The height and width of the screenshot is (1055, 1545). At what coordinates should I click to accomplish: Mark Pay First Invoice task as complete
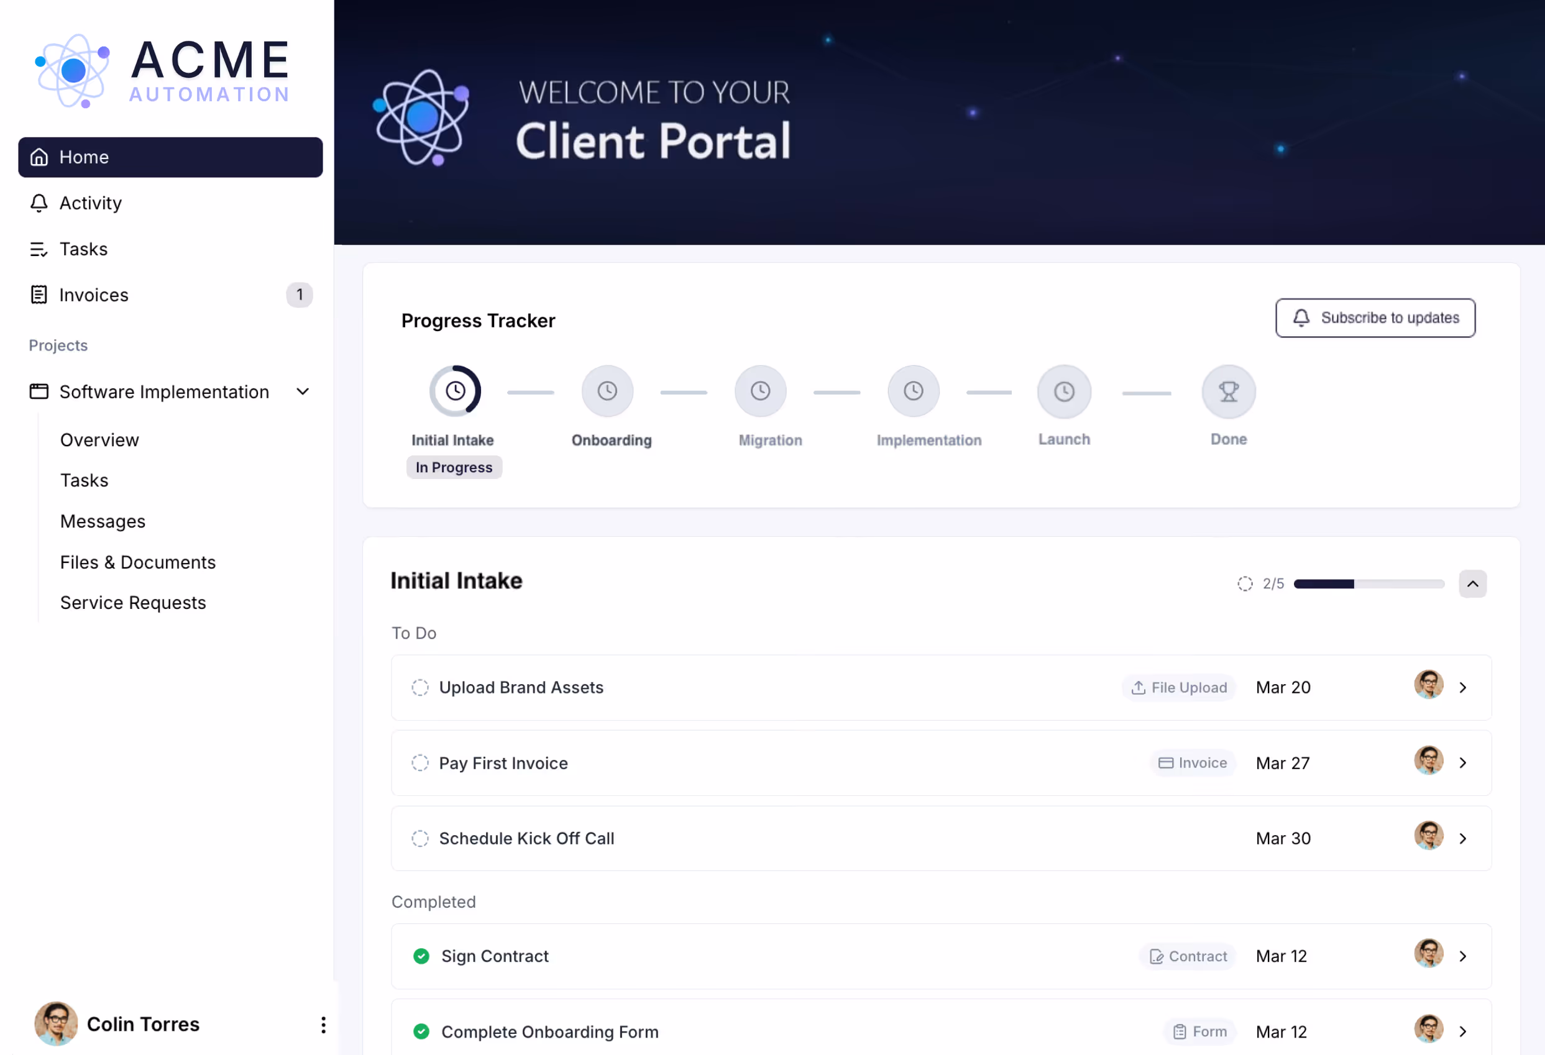click(x=419, y=762)
